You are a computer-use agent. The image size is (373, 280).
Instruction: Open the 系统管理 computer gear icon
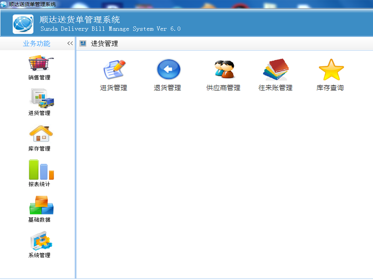41,241
